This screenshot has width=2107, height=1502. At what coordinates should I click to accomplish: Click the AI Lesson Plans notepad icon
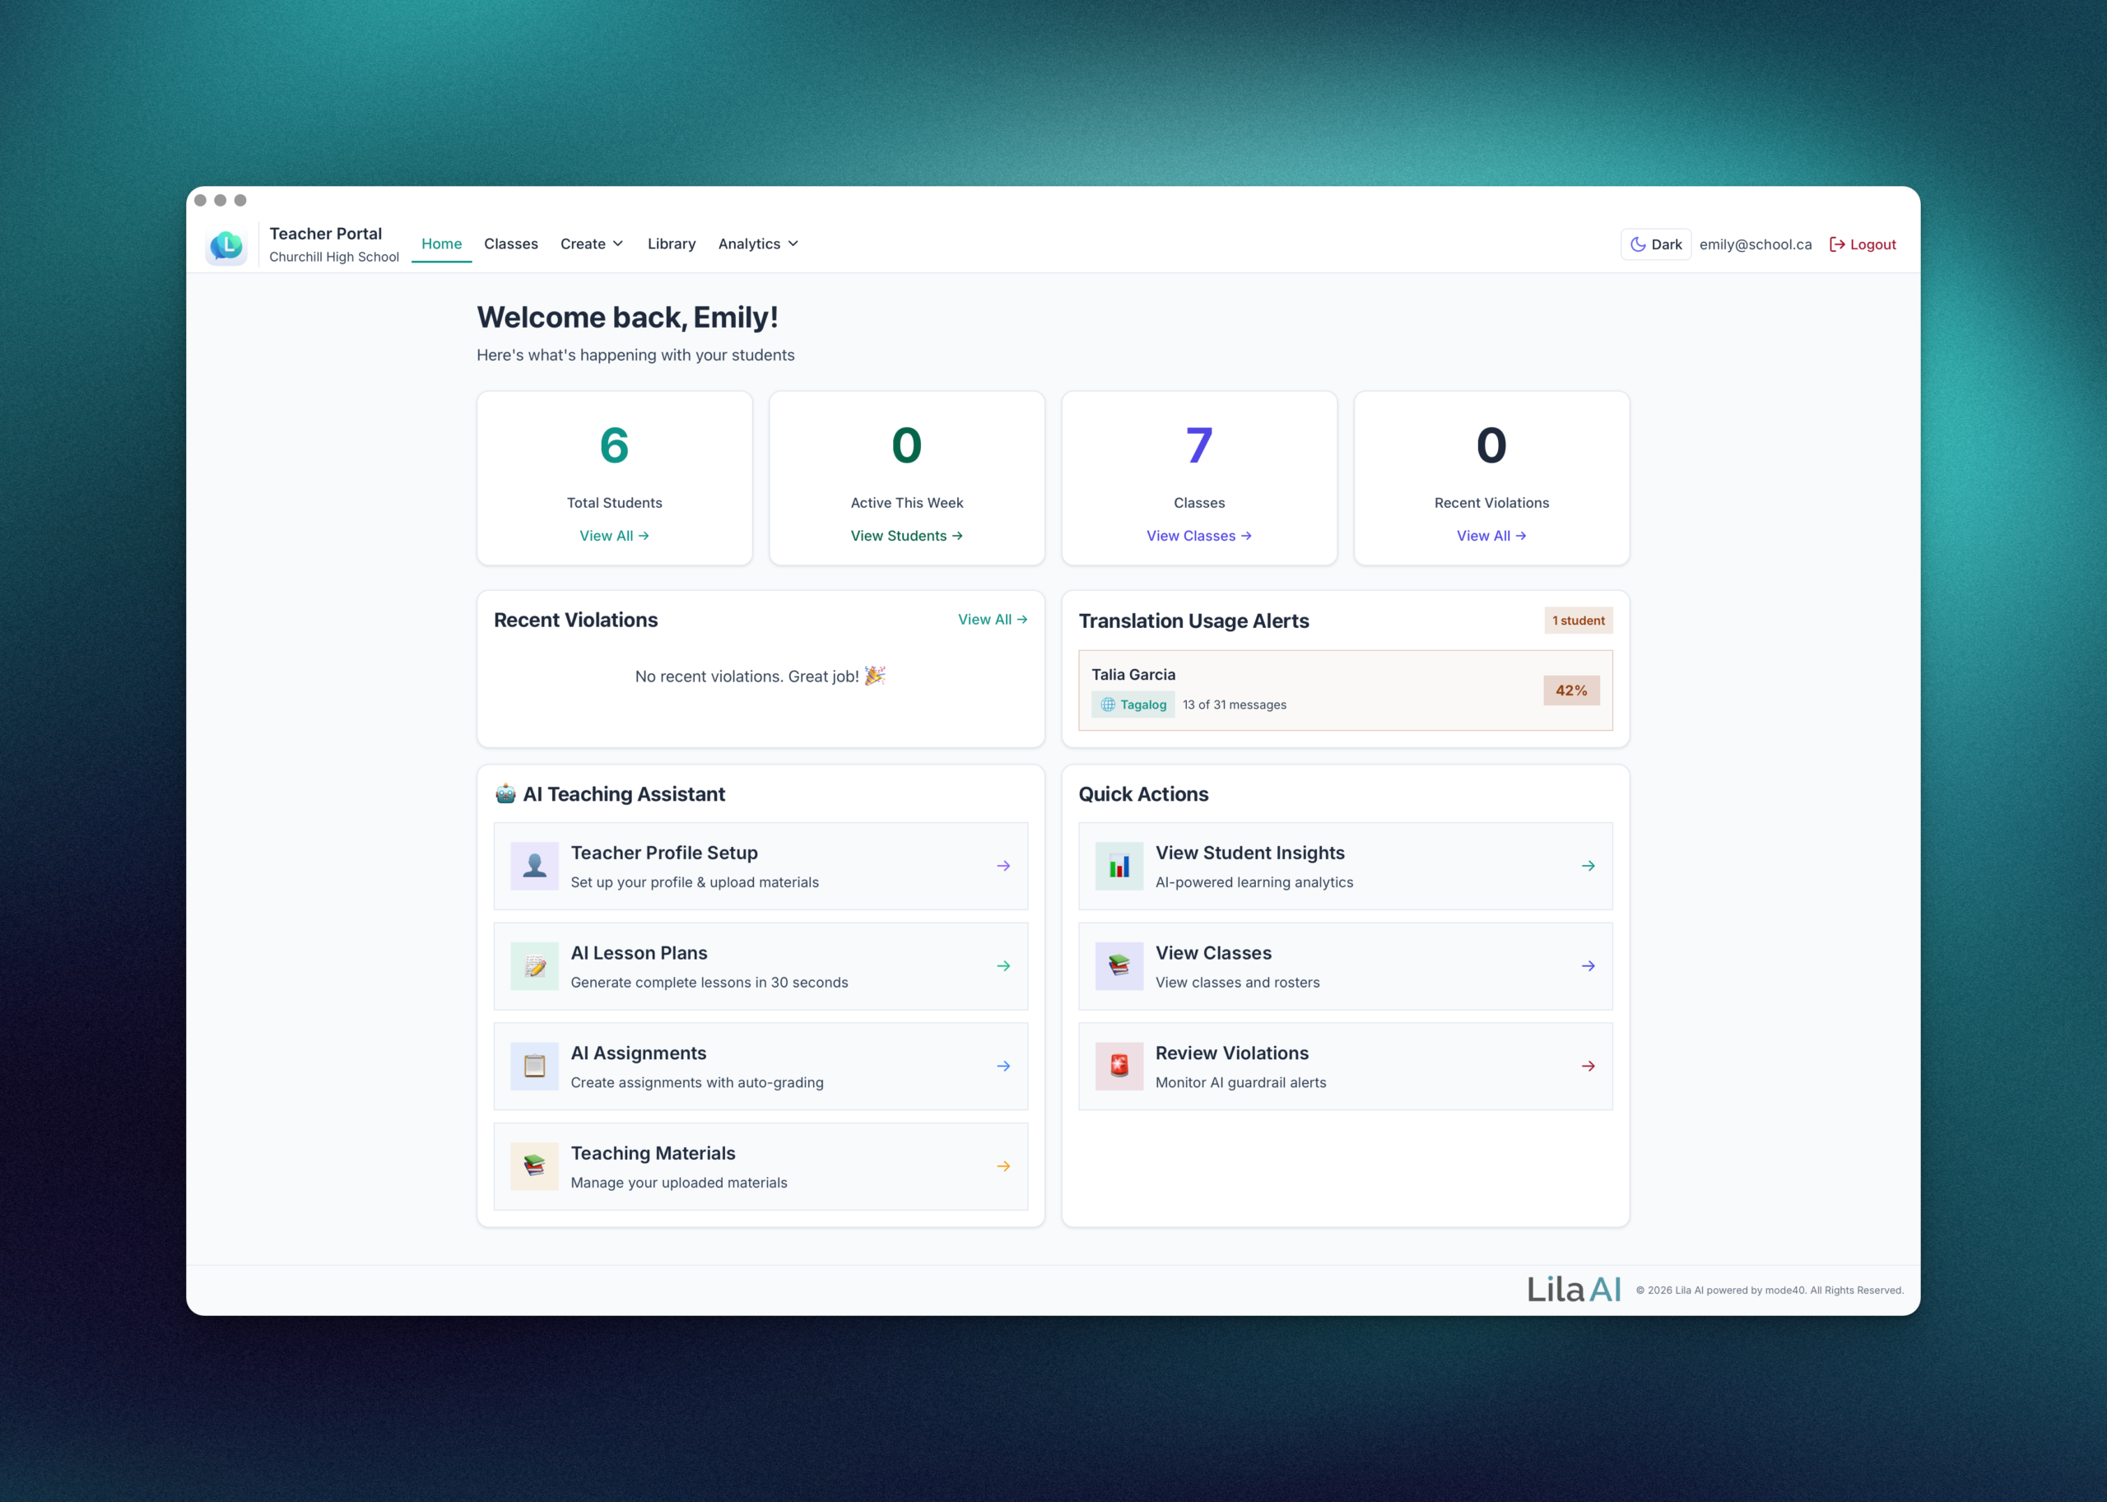[535, 965]
